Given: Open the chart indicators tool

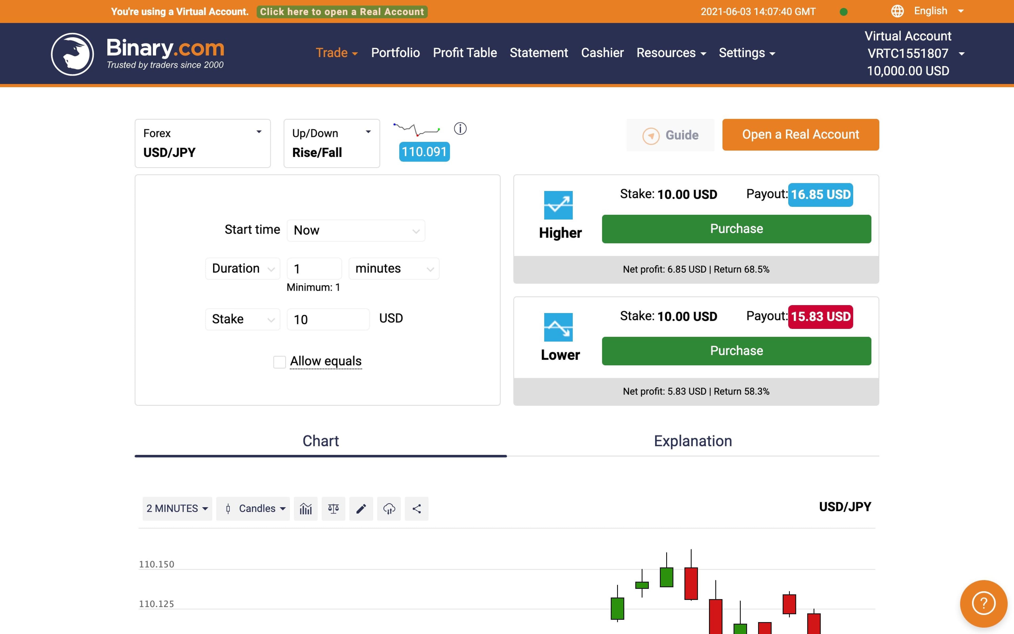Looking at the screenshot, I should 306,508.
